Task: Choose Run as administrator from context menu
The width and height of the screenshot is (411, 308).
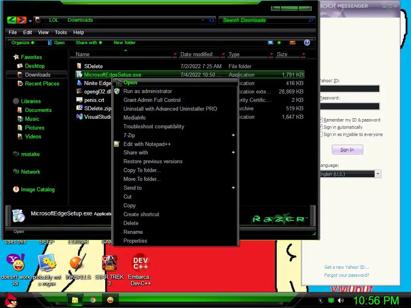Action: (x=176, y=91)
